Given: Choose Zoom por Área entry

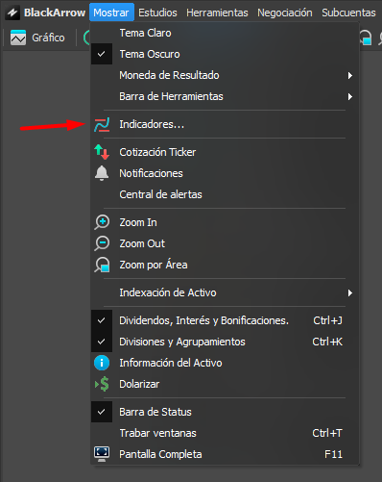Looking at the screenshot, I should click(x=225, y=265).
